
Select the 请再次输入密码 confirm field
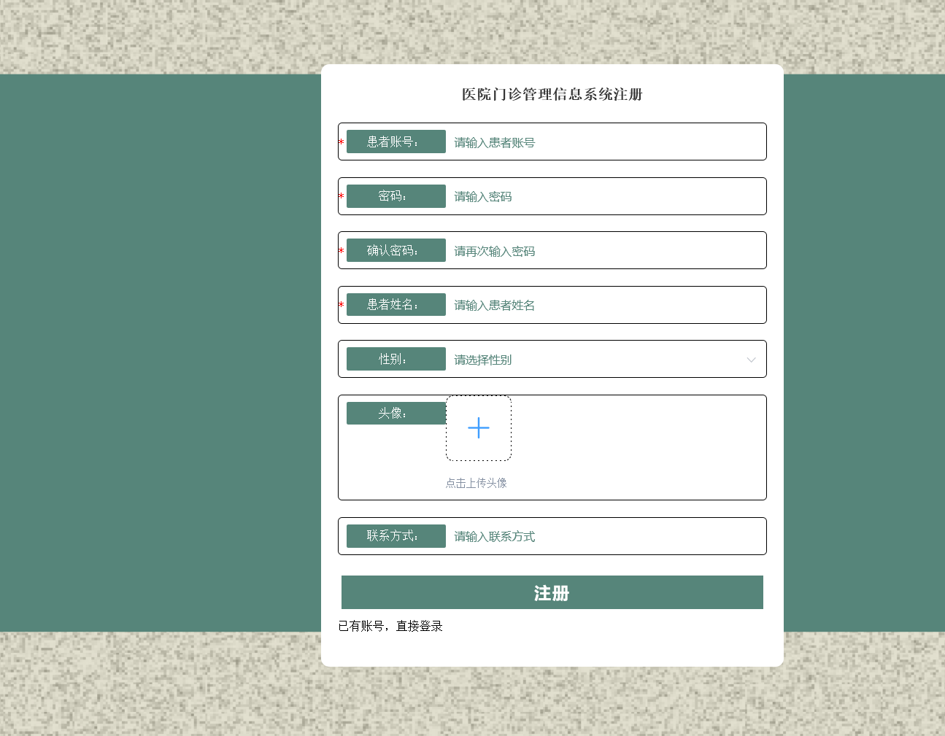click(604, 251)
